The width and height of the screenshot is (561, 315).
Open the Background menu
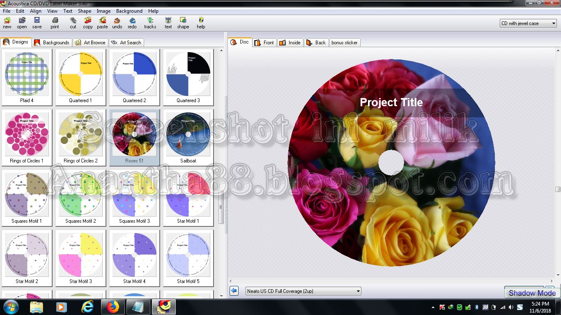[129, 11]
